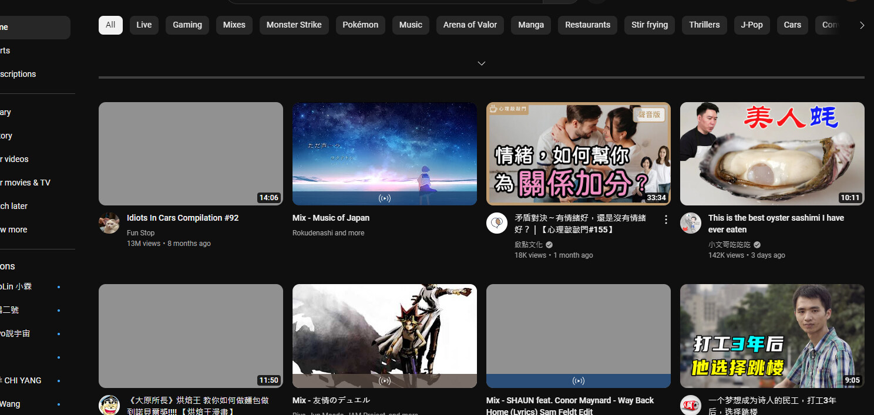Filter by the Manga chip

click(x=531, y=25)
